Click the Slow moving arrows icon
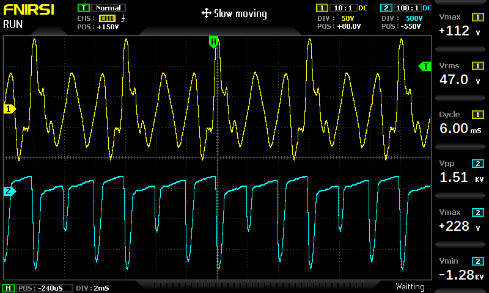 click(x=206, y=13)
